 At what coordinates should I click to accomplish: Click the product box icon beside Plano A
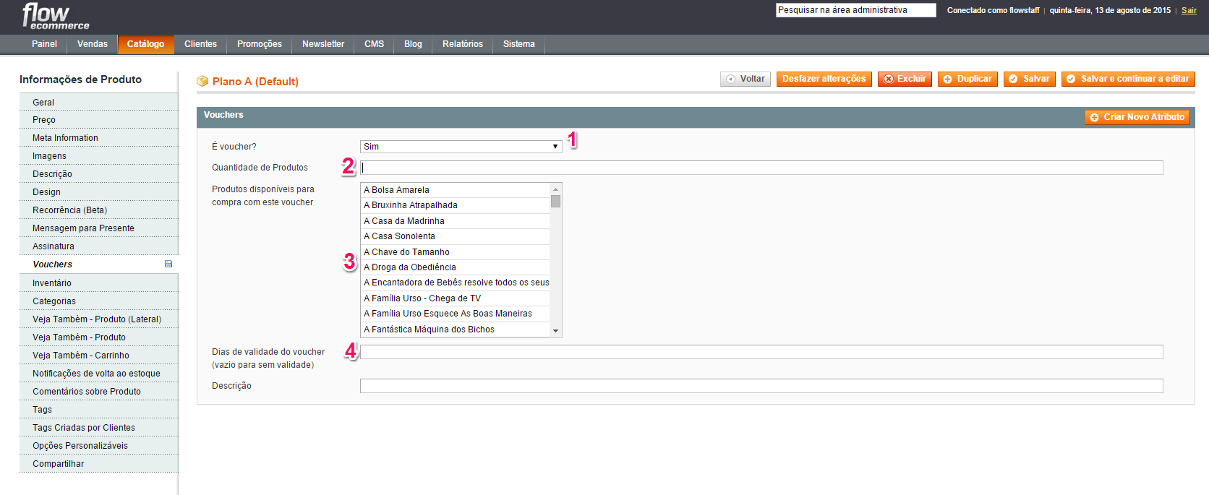click(x=202, y=82)
